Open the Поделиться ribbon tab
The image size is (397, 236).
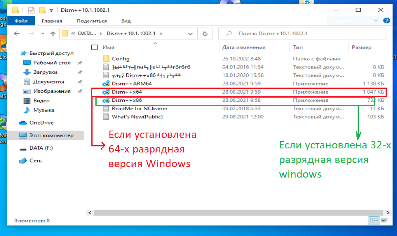click(x=92, y=21)
